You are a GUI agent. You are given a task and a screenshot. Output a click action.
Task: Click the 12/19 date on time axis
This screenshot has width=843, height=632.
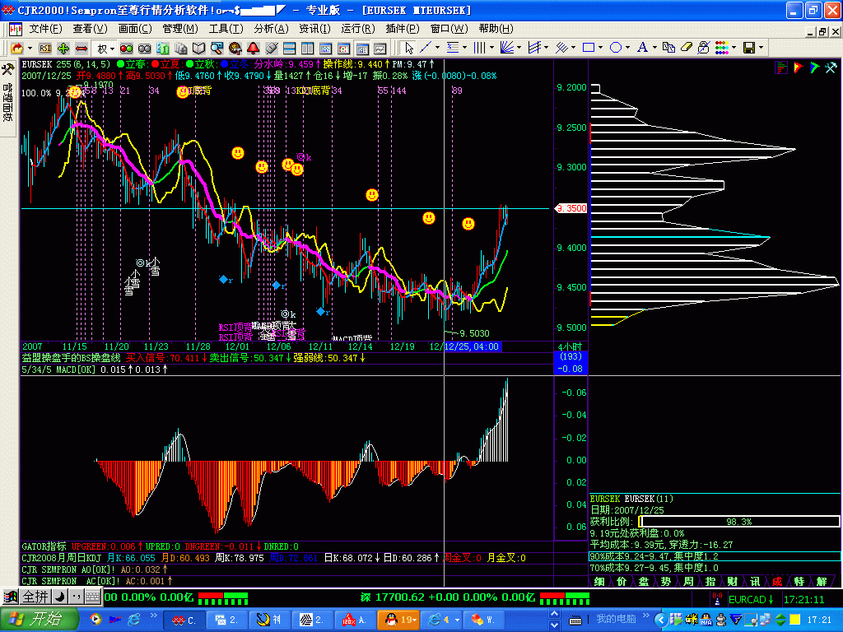pyautogui.click(x=402, y=346)
